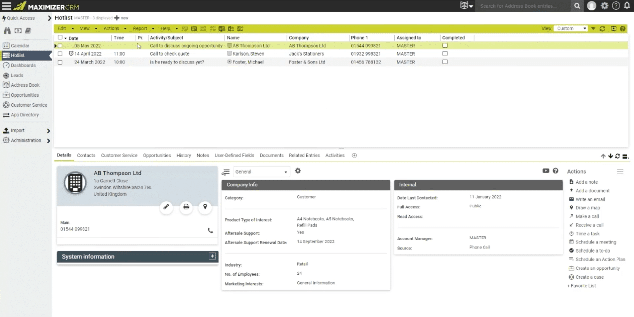
Task: Click the help icon in the details pane
Action: point(555,171)
